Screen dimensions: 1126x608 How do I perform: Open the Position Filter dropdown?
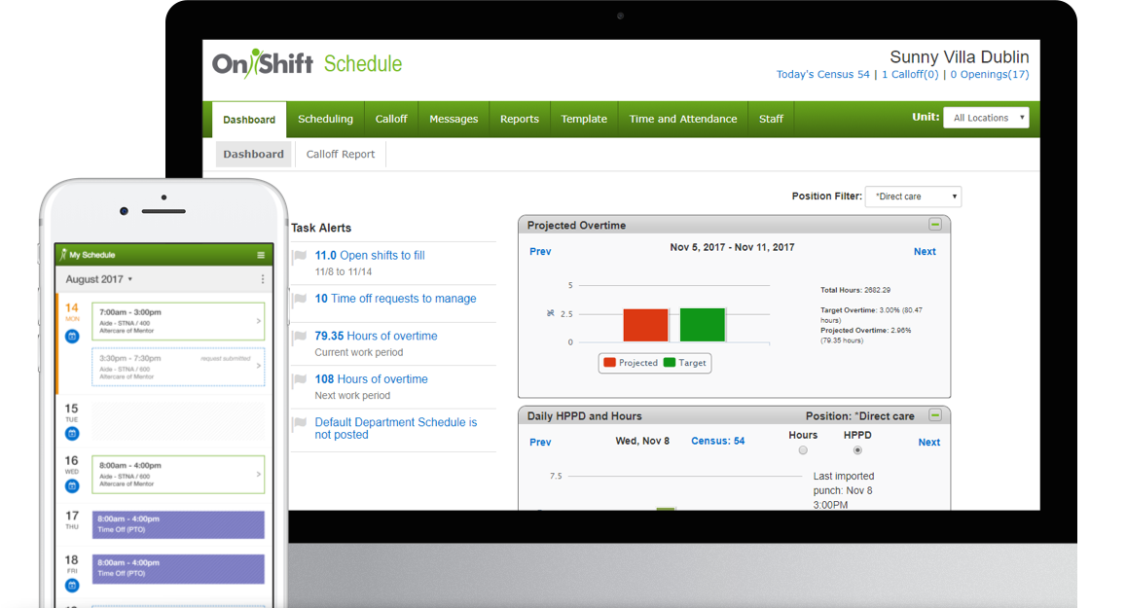pos(912,197)
